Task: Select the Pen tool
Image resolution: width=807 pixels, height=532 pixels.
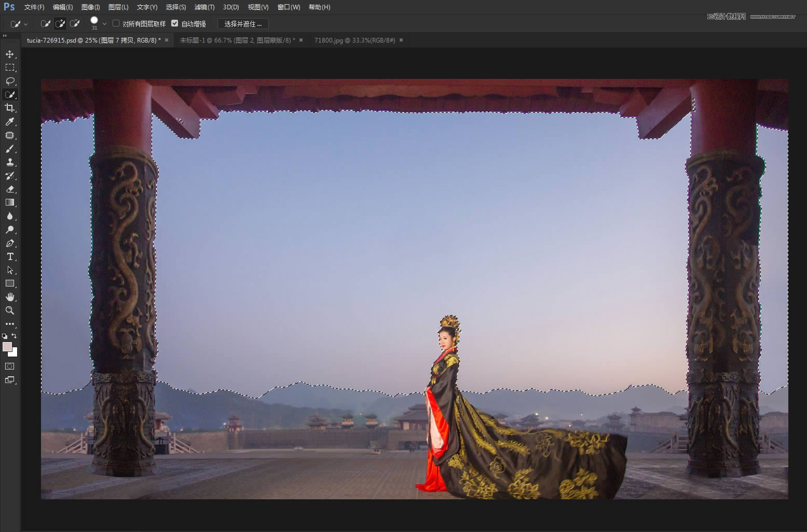Action: click(x=9, y=243)
